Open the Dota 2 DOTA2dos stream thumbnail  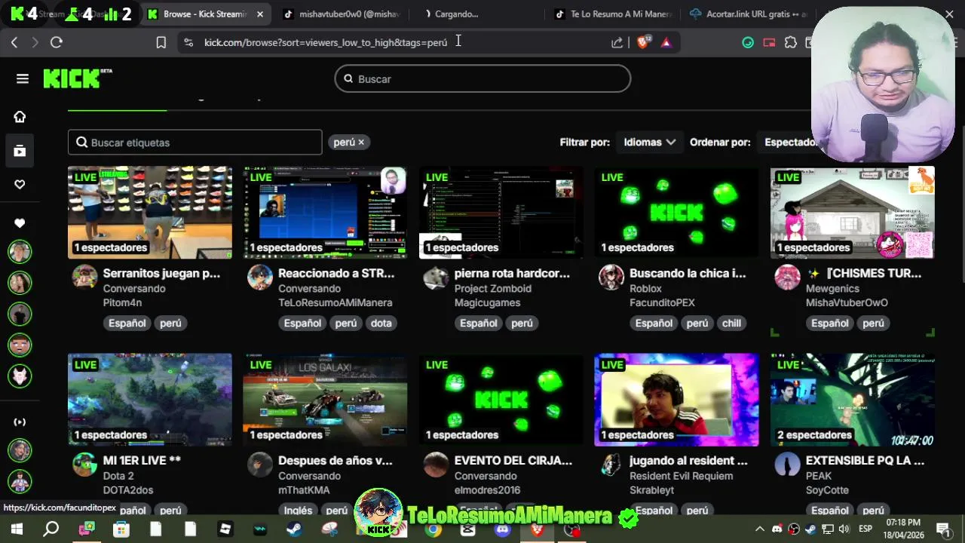click(150, 400)
